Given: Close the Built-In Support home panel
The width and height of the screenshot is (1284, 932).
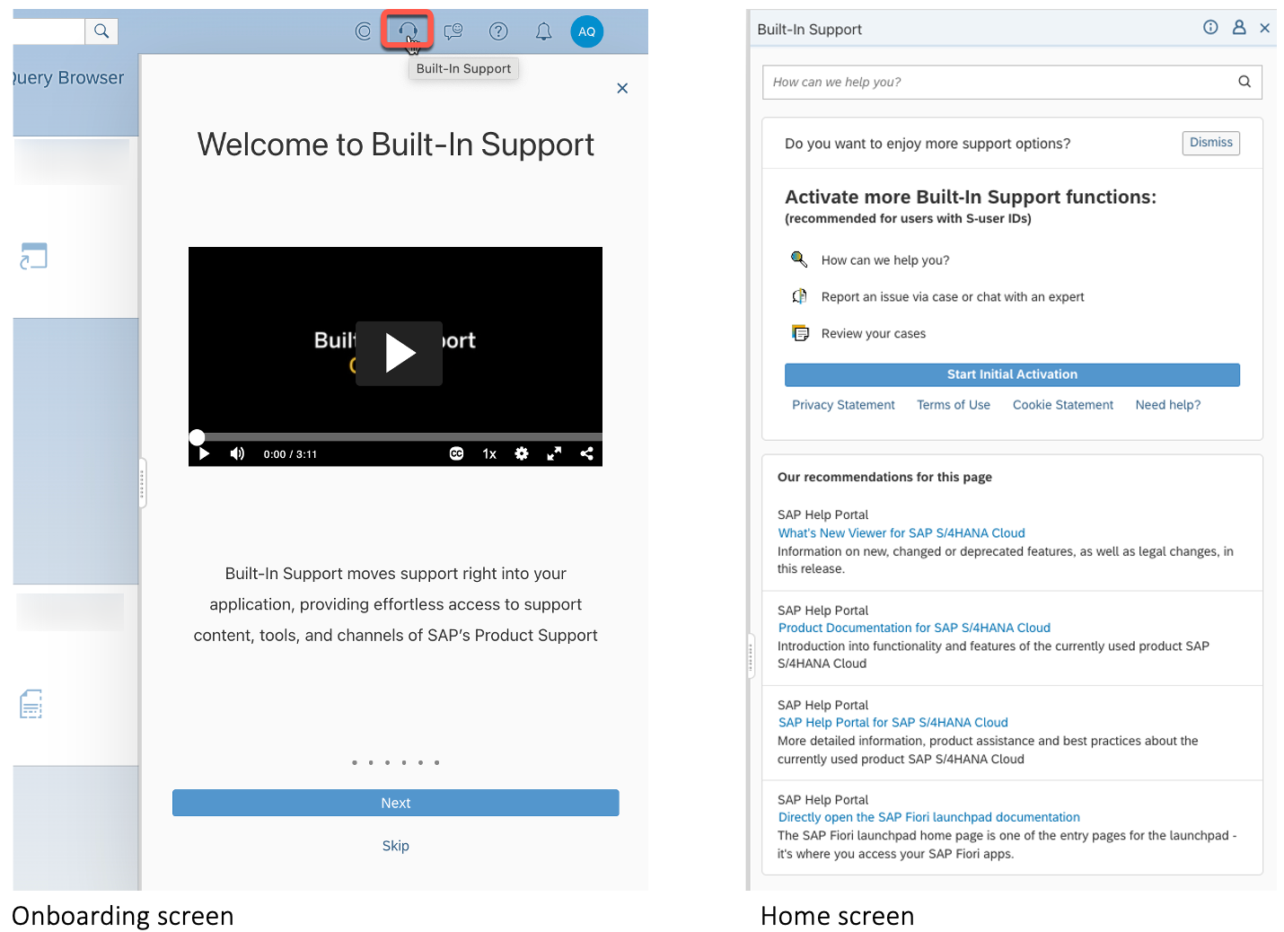Looking at the screenshot, I should pos(1264,28).
